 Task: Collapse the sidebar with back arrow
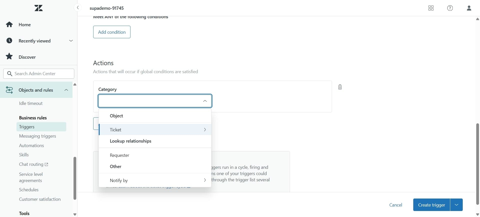pos(78,8)
